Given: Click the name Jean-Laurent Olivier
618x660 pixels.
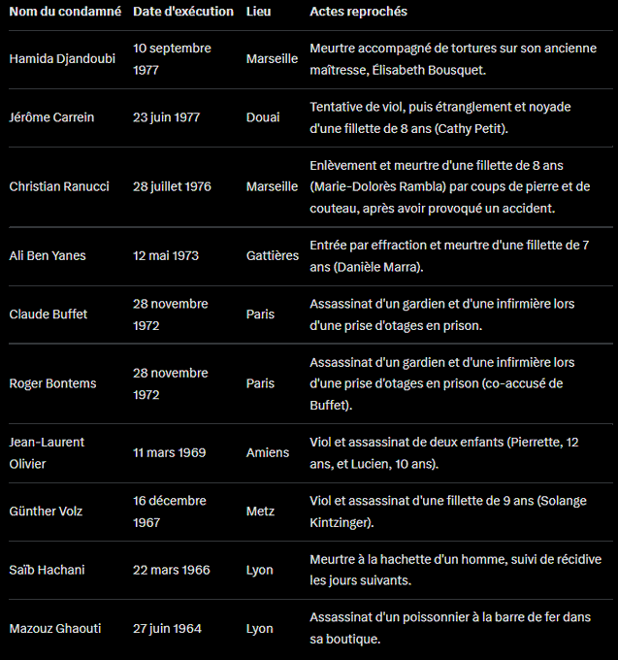Looking at the screenshot, I should pyautogui.click(x=47, y=452).
